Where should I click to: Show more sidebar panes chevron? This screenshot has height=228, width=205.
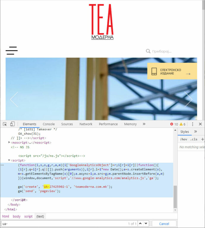pos(195,132)
